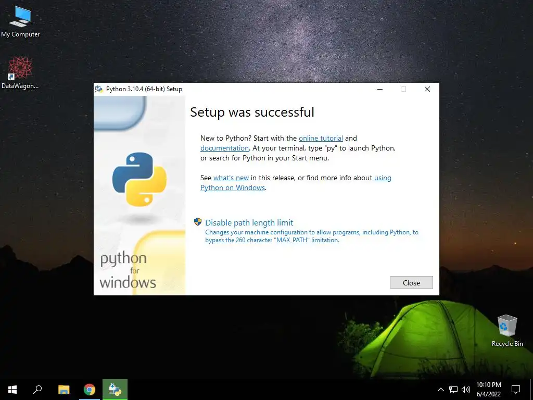
Task: Click the shield icon beside Disable path length limit
Action: coord(198,222)
